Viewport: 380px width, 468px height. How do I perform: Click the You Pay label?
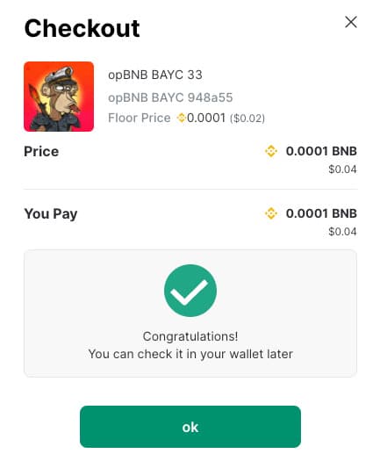[51, 214]
